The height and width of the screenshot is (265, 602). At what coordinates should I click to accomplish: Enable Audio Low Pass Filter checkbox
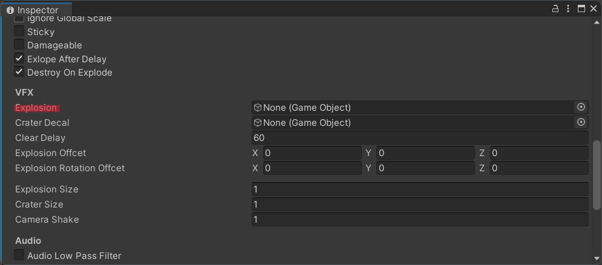19,255
